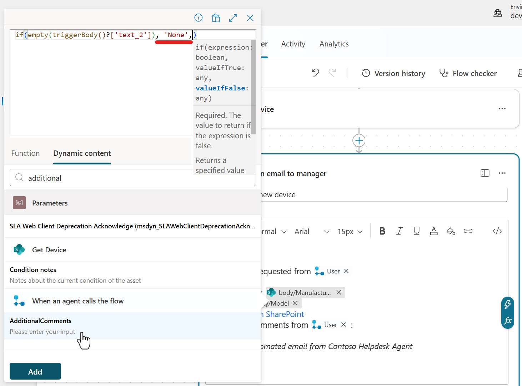Click the plus icon to insert step
The width and height of the screenshot is (522, 386).
click(x=359, y=141)
